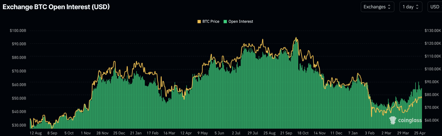Open the USD currency dropdown
This screenshot has width=442, height=136.
tap(435, 7)
